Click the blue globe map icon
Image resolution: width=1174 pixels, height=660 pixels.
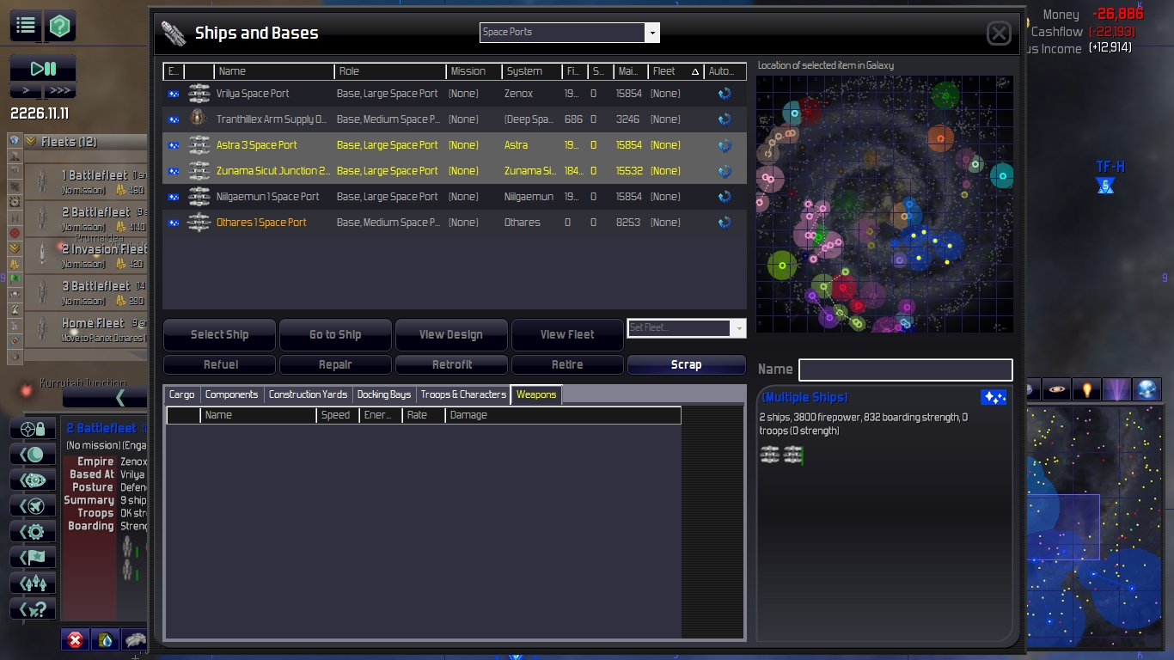pyautogui.click(x=1147, y=389)
